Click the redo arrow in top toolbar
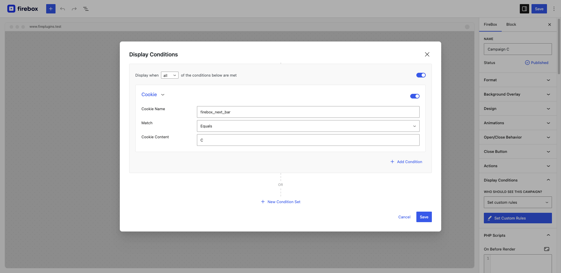Screen dimensions: 561x273 pos(74,9)
